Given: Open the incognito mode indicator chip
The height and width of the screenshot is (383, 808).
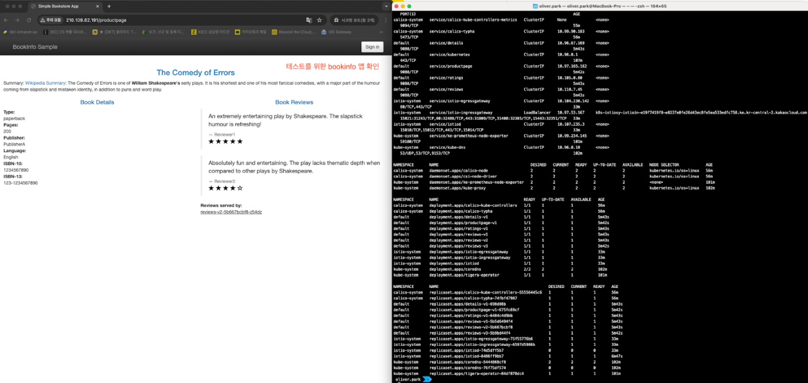Looking at the screenshot, I should tap(354, 20).
